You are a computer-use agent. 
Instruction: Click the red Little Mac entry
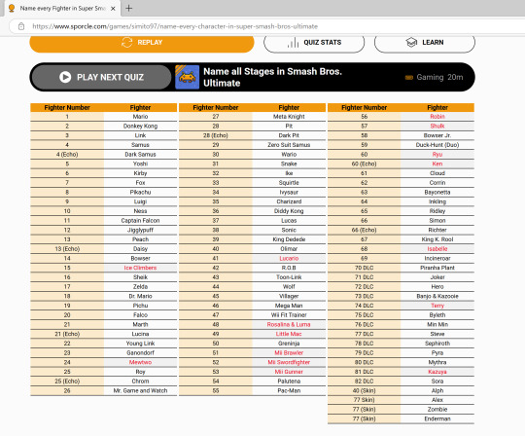click(x=289, y=334)
